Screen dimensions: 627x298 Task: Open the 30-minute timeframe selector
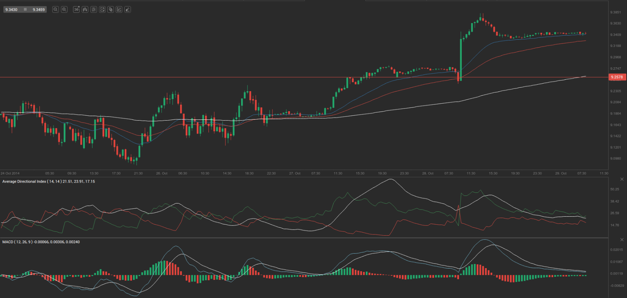[76, 9]
